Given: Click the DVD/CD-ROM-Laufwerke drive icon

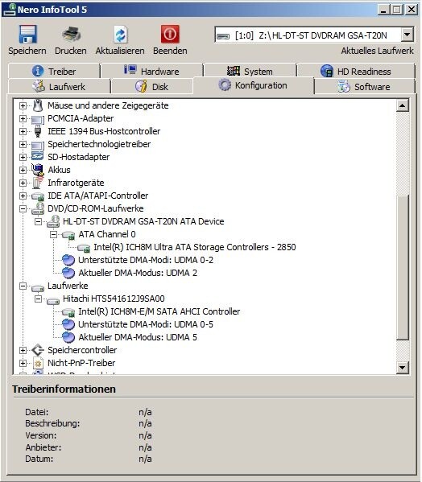Looking at the screenshot, I should pyautogui.click(x=38, y=208).
